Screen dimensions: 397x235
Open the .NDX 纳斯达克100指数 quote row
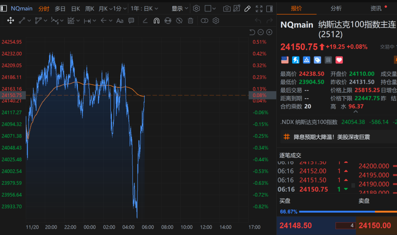click(x=339, y=122)
